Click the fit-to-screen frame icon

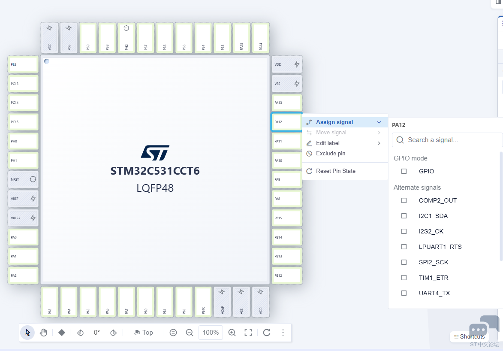[248, 333]
